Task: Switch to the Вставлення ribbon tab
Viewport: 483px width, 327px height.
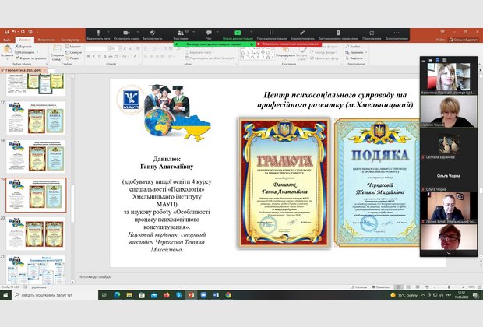Action: (46, 39)
